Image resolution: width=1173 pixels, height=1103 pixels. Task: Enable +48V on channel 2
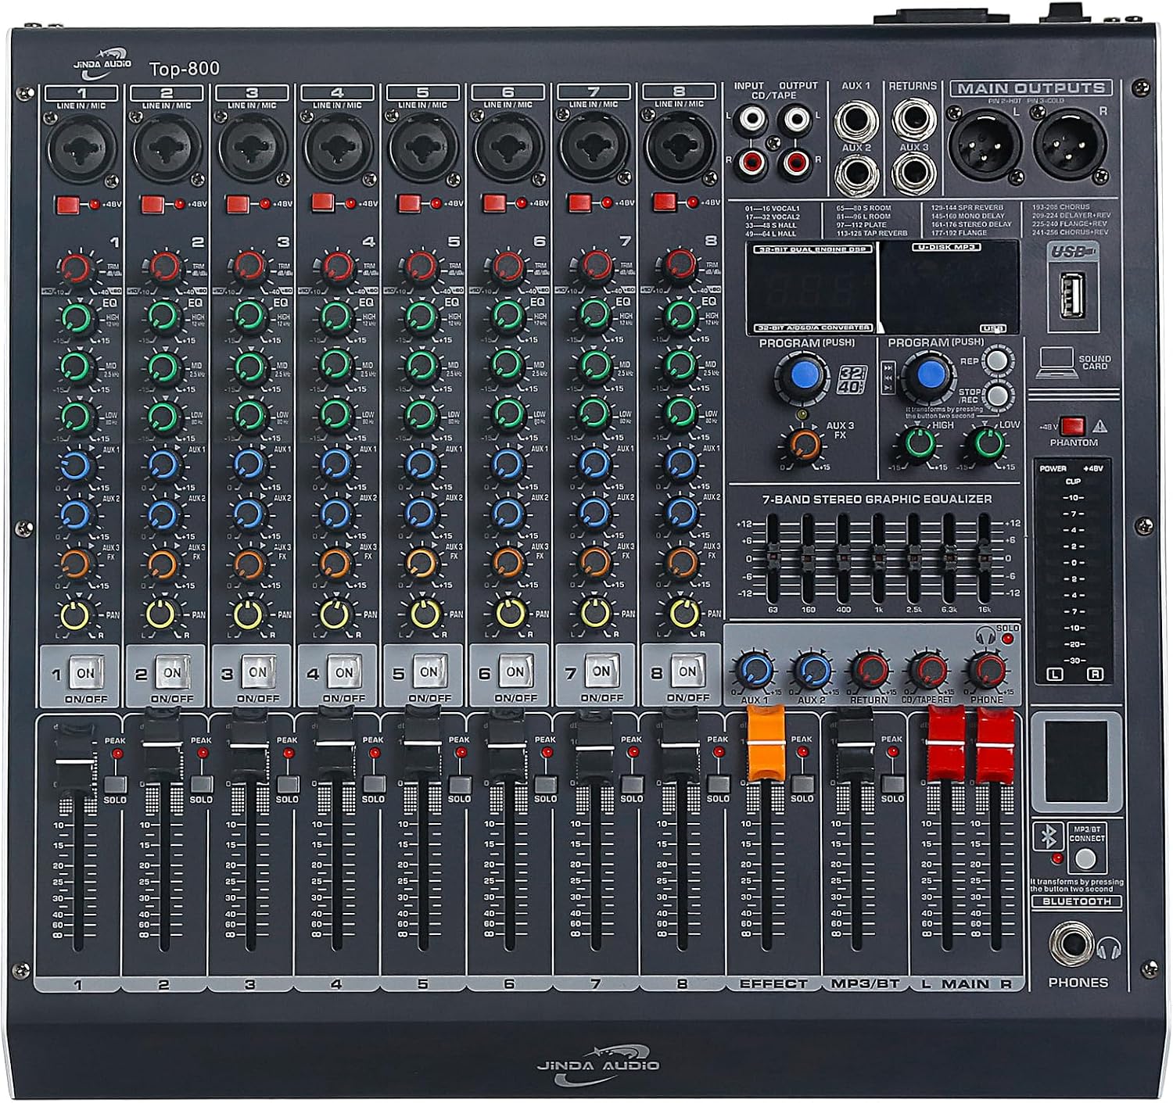point(152,205)
